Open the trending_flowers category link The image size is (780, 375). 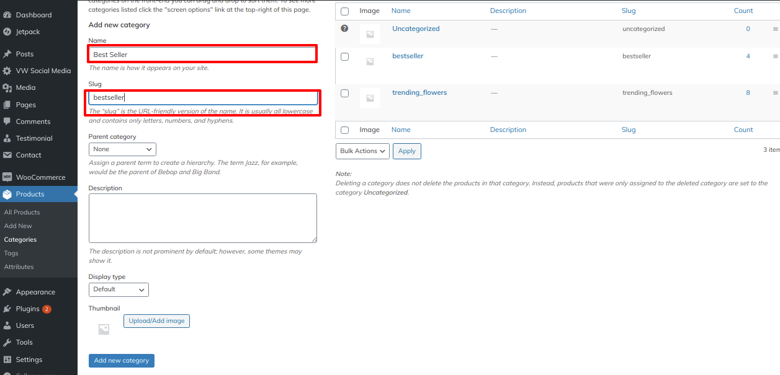pos(419,92)
